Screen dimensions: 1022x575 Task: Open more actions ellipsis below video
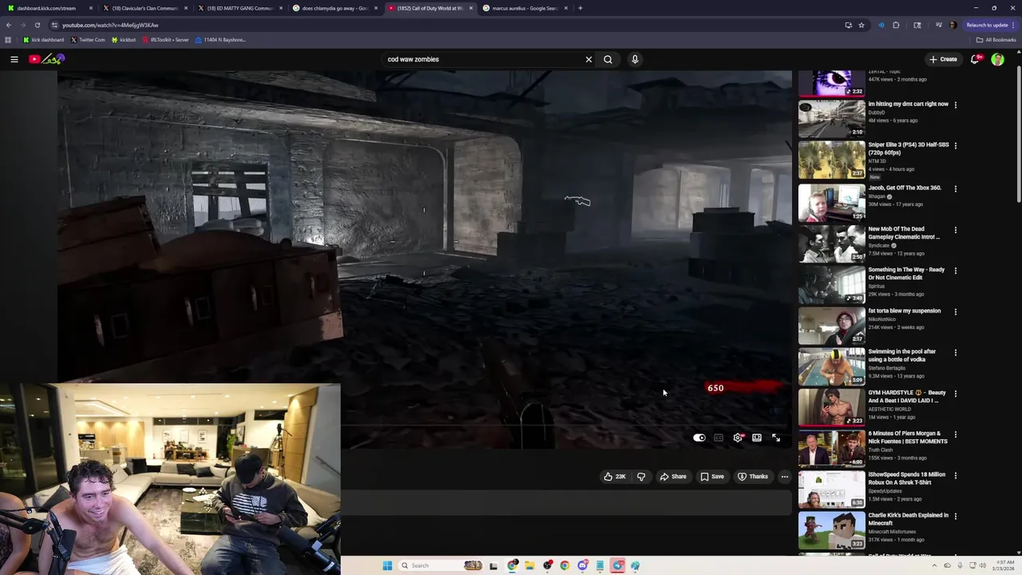click(785, 477)
